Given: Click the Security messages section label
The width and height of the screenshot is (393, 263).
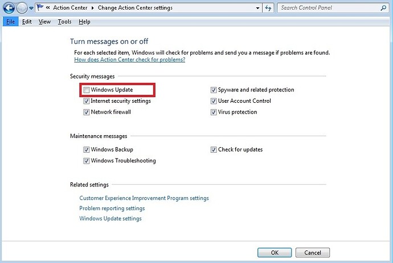Looking at the screenshot, I should pyautogui.click(x=92, y=76).
